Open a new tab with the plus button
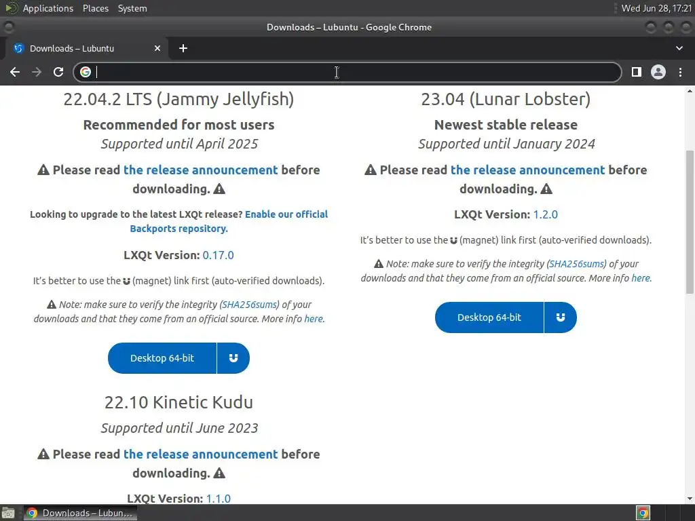Viewport: 695px width, 521px height. [x=183, y=48]
